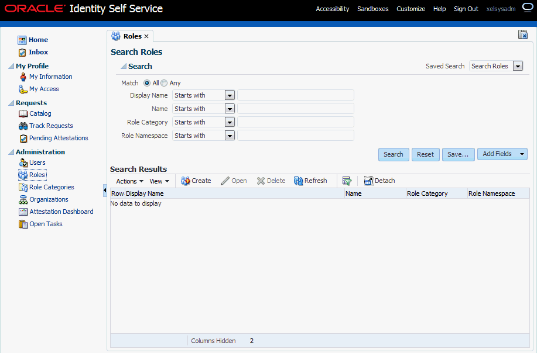Open the Attestation Dashboard link
The height and width of the screenshot is (353, 537).
pos(61,212)
